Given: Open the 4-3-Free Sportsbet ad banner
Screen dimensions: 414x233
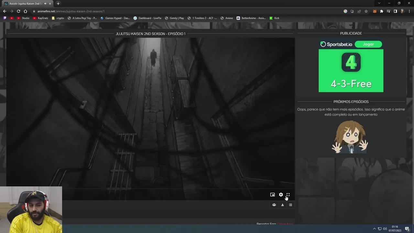Looking at the screenshot, I should tap(351, 71).
